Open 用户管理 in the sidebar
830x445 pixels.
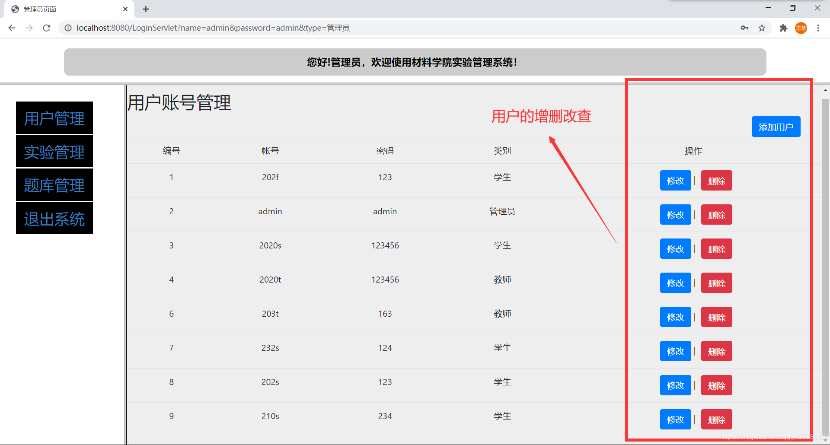(54, 118)
